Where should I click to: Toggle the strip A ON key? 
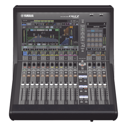click(x=90, y=75)
